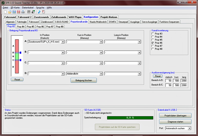Image resolution: width=198 pixels, height=136 pixels.
Task: Click the green Speicherbelegung progress bar
Action: point(130,118)
